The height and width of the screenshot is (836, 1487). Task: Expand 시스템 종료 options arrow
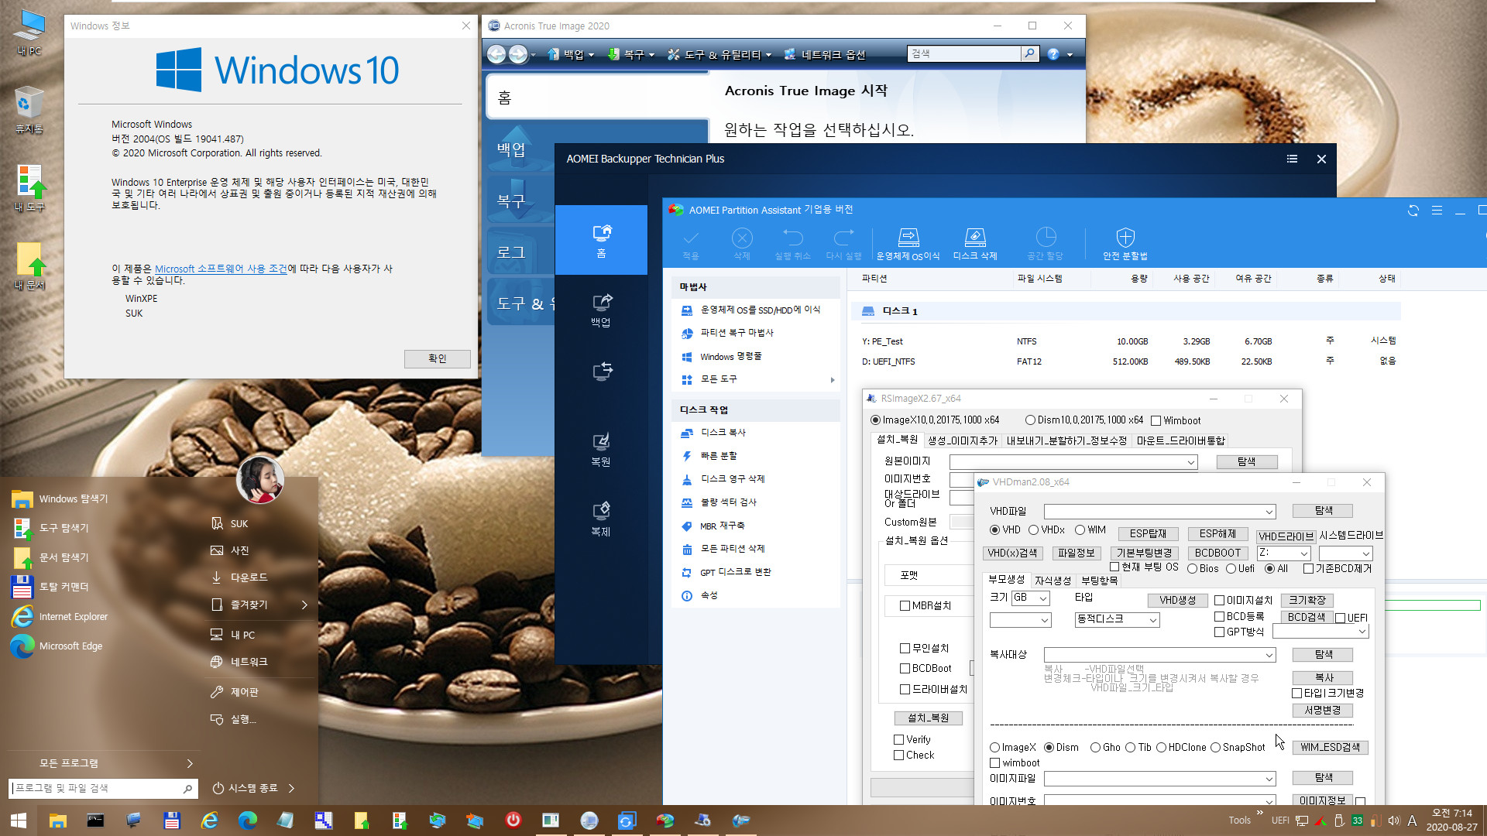(291, 788)
